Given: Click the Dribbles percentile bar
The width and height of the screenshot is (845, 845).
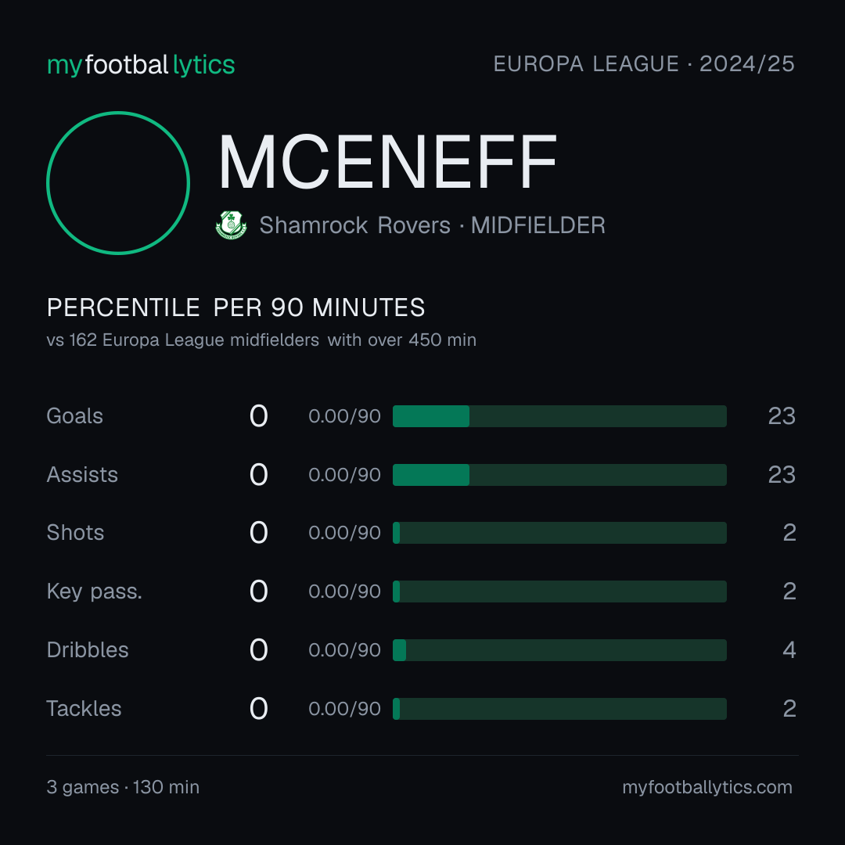Looking at the screenshot, I should 559,650.
